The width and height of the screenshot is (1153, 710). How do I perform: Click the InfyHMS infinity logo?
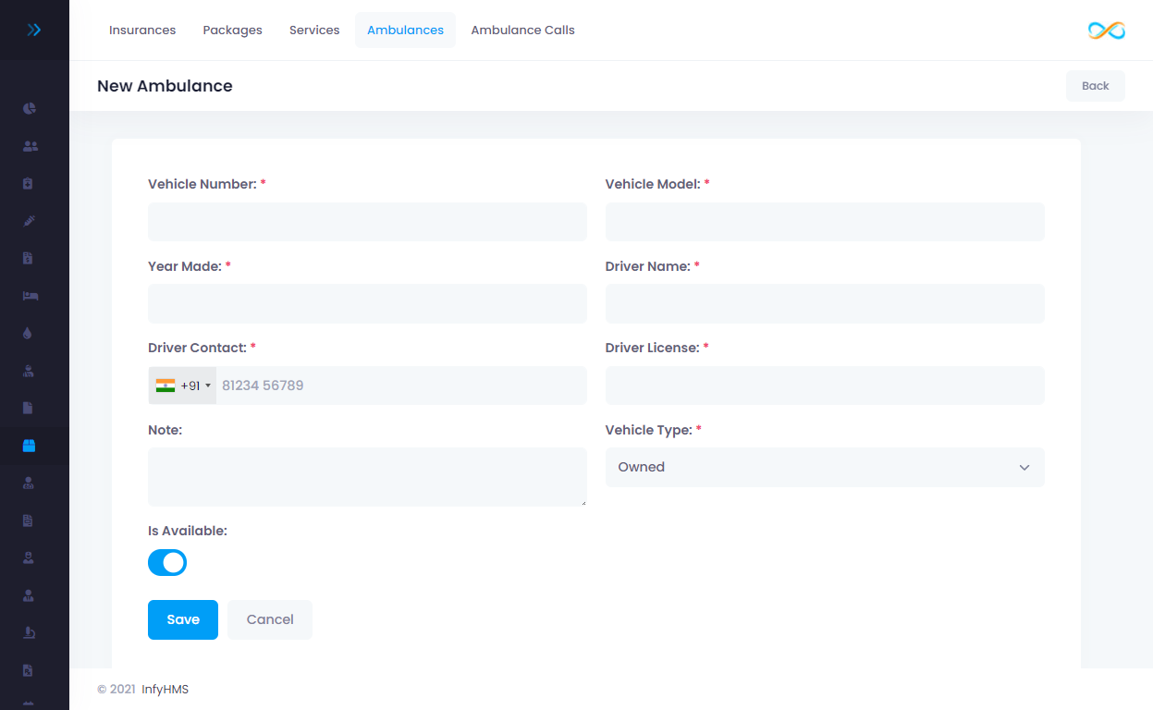1106,31
